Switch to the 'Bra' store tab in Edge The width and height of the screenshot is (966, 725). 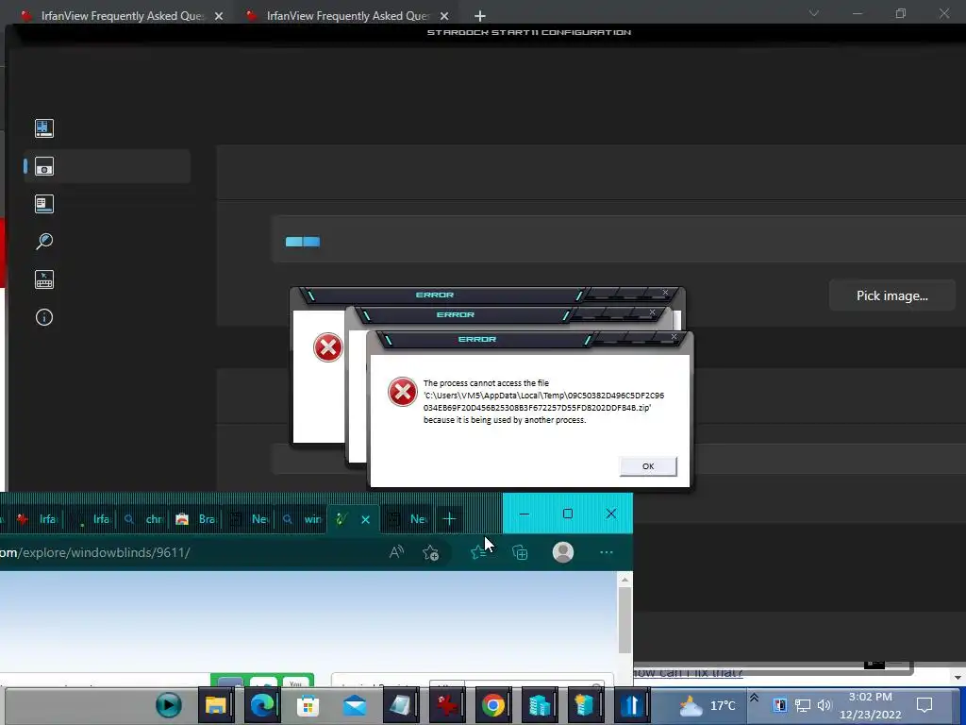pos(196,519)
